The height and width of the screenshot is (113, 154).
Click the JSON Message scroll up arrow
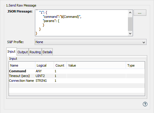click(130, 12)
